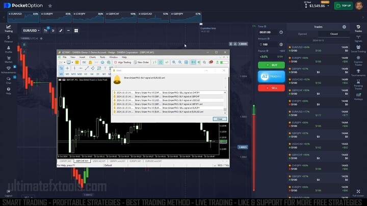Screen dimensions: 367x206
Task: Click the red SELL button
Action: pos(271,88)
